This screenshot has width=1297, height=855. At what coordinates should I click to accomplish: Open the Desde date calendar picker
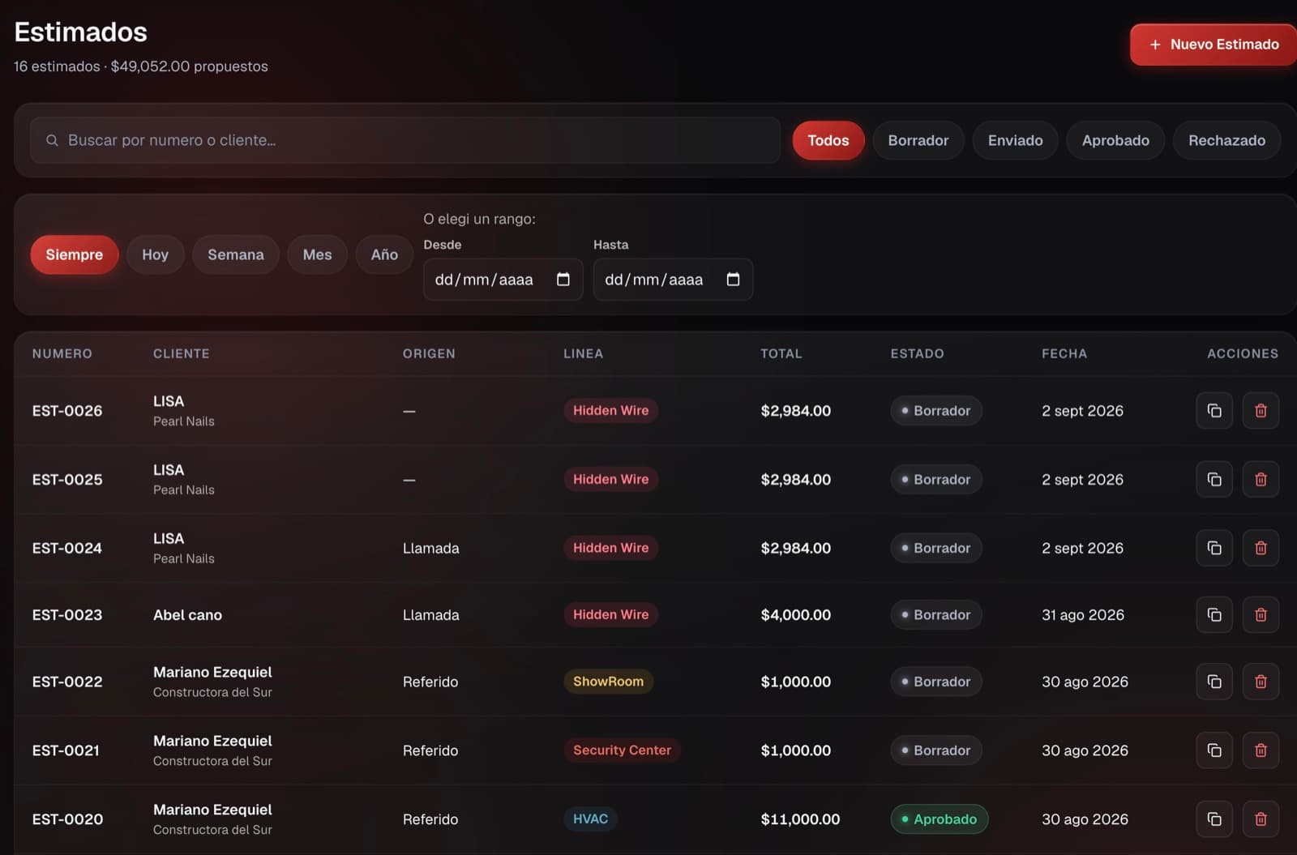click(563, 280)
